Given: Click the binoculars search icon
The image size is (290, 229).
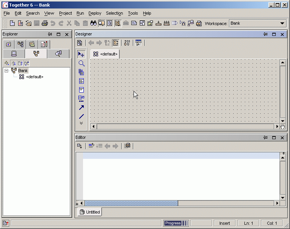Looking at the screenshot, I should tap(93, 24).
